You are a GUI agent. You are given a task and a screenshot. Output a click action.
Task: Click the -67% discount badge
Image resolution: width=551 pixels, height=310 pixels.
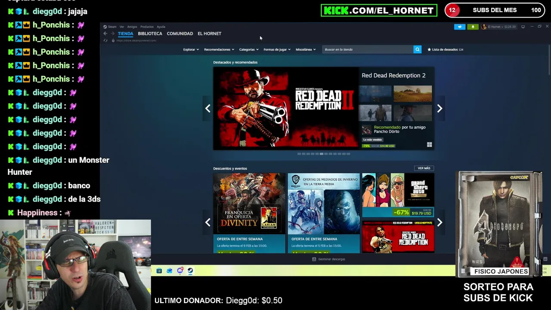pos(401,213)
